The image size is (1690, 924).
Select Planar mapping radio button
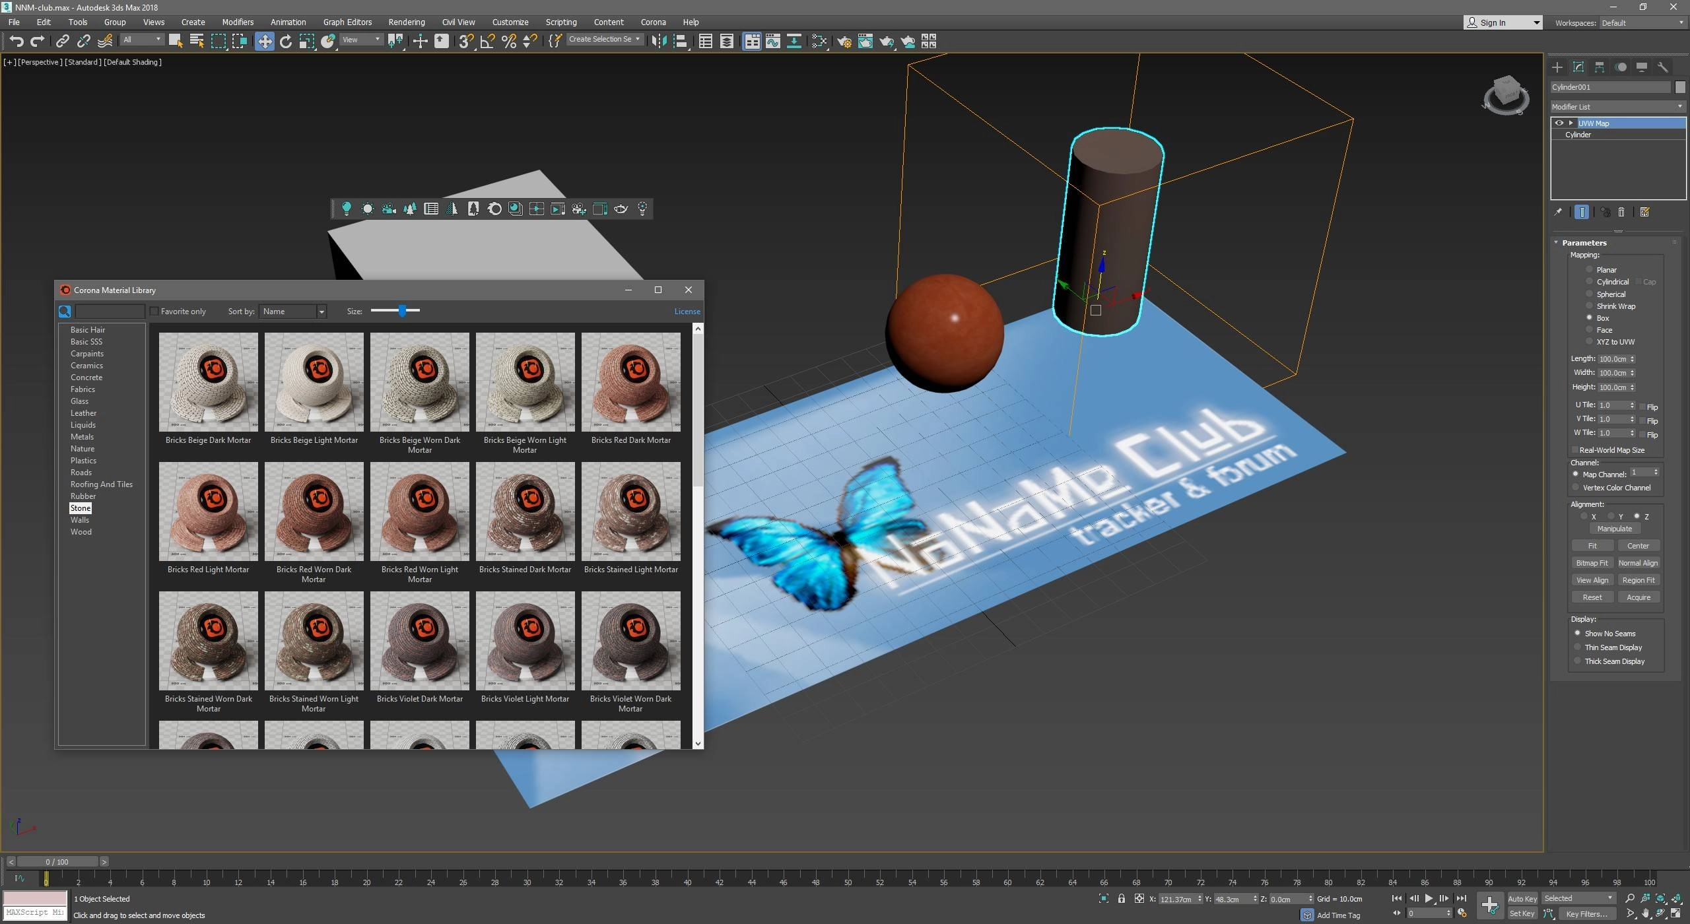click(1589, 269)
